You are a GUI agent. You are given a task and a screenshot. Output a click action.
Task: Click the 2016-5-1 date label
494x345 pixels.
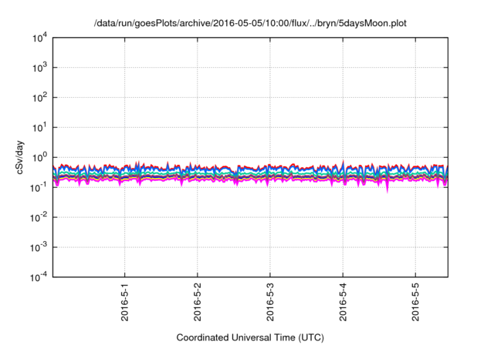click(125, 302)
